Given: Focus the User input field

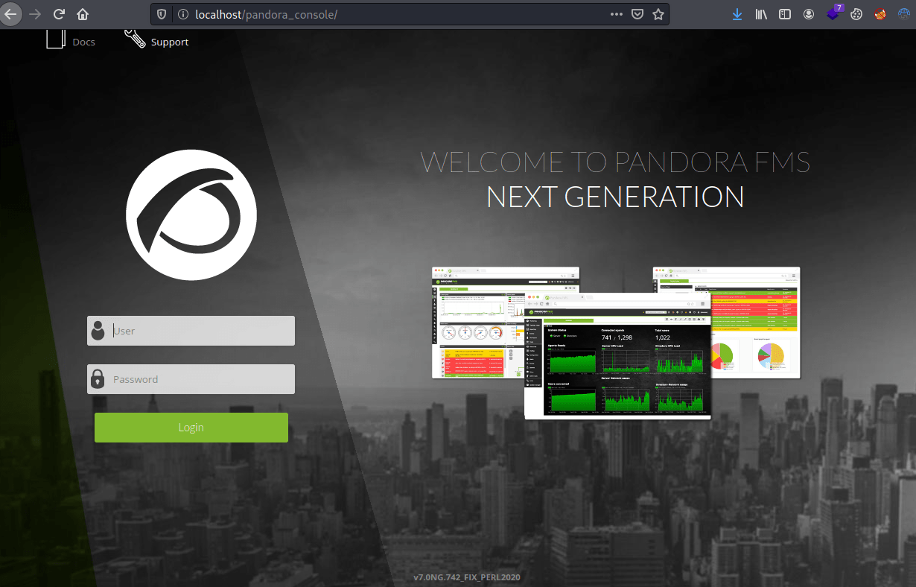Looking at the screenshot, I should 191,331.
